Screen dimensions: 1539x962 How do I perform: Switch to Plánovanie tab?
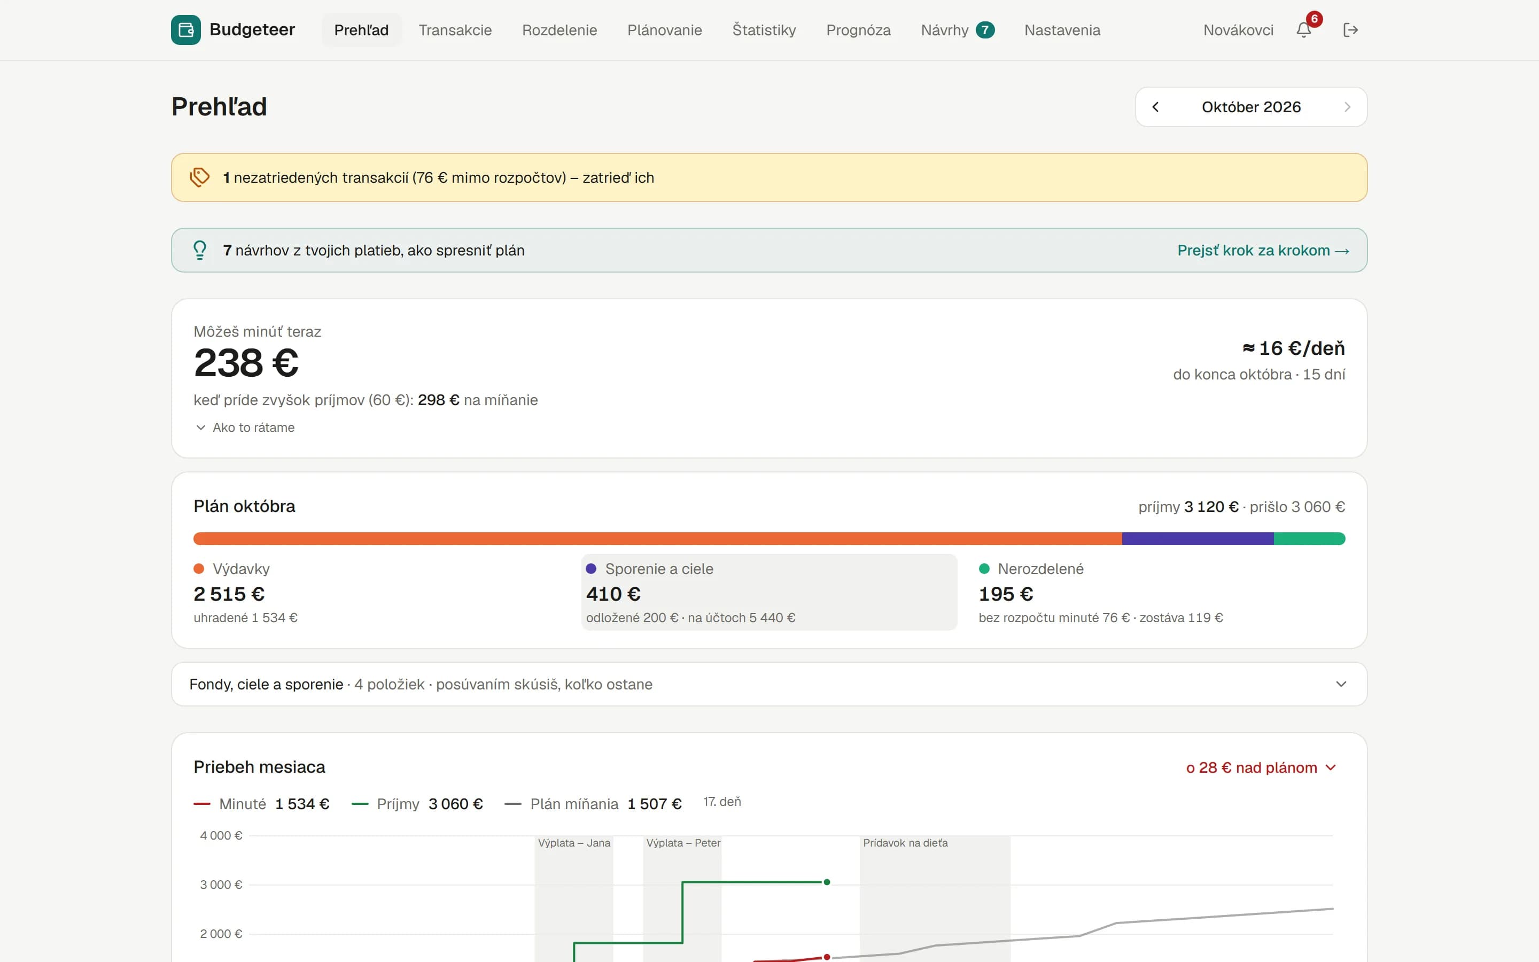pos(665,30)
